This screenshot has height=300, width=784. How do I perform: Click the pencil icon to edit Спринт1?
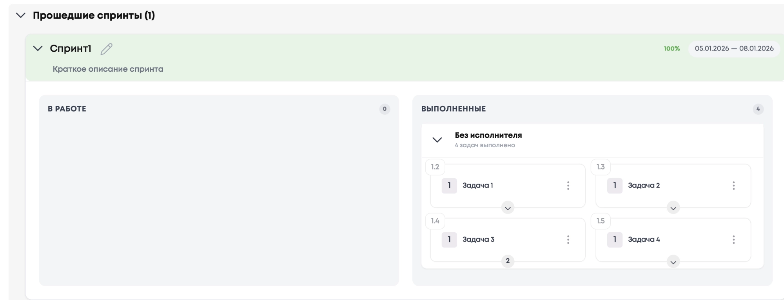click(x=106, y=49)
